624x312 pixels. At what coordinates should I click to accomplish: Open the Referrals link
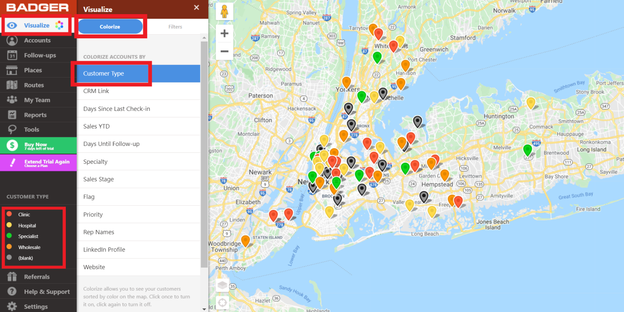[37, 277]
